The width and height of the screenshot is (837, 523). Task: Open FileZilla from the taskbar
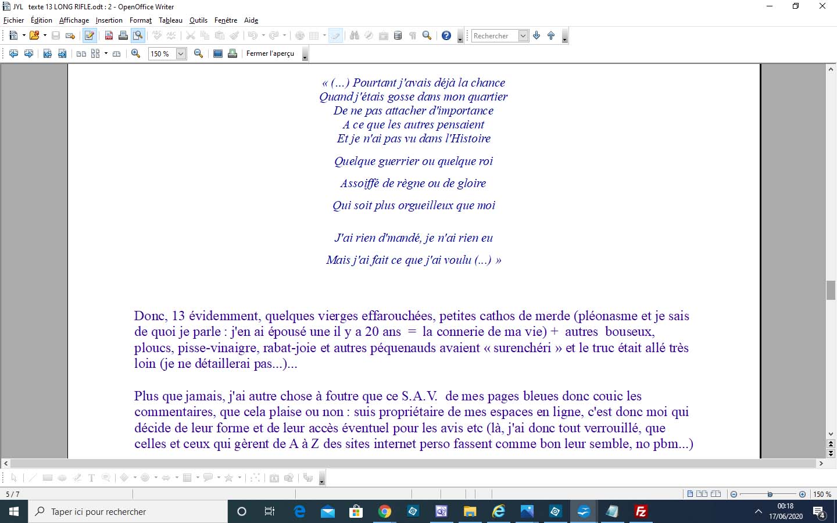pyautogui.click(x=641, y=511)
